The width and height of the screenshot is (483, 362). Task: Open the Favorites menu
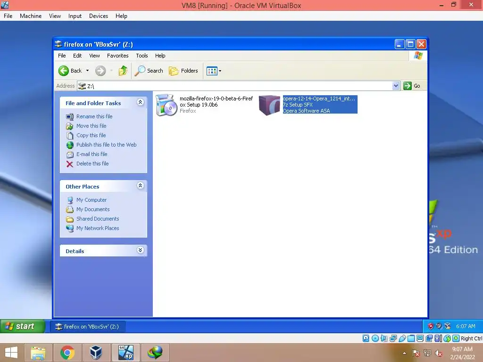[x=117, y=56]
